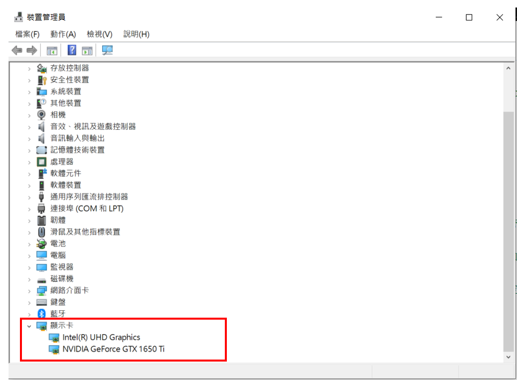517x380 pixels.
Task: Click the mouse icon beside 滑鼠及其他指標裝置
Action: tap(42, 232)
